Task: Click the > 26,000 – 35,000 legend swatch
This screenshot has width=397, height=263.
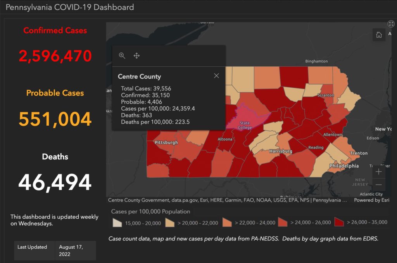Action: click(x=339, y=223)
